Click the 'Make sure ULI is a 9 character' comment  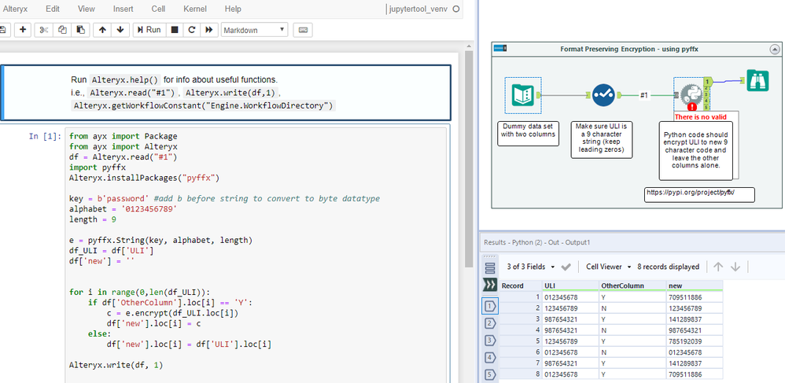601,140
